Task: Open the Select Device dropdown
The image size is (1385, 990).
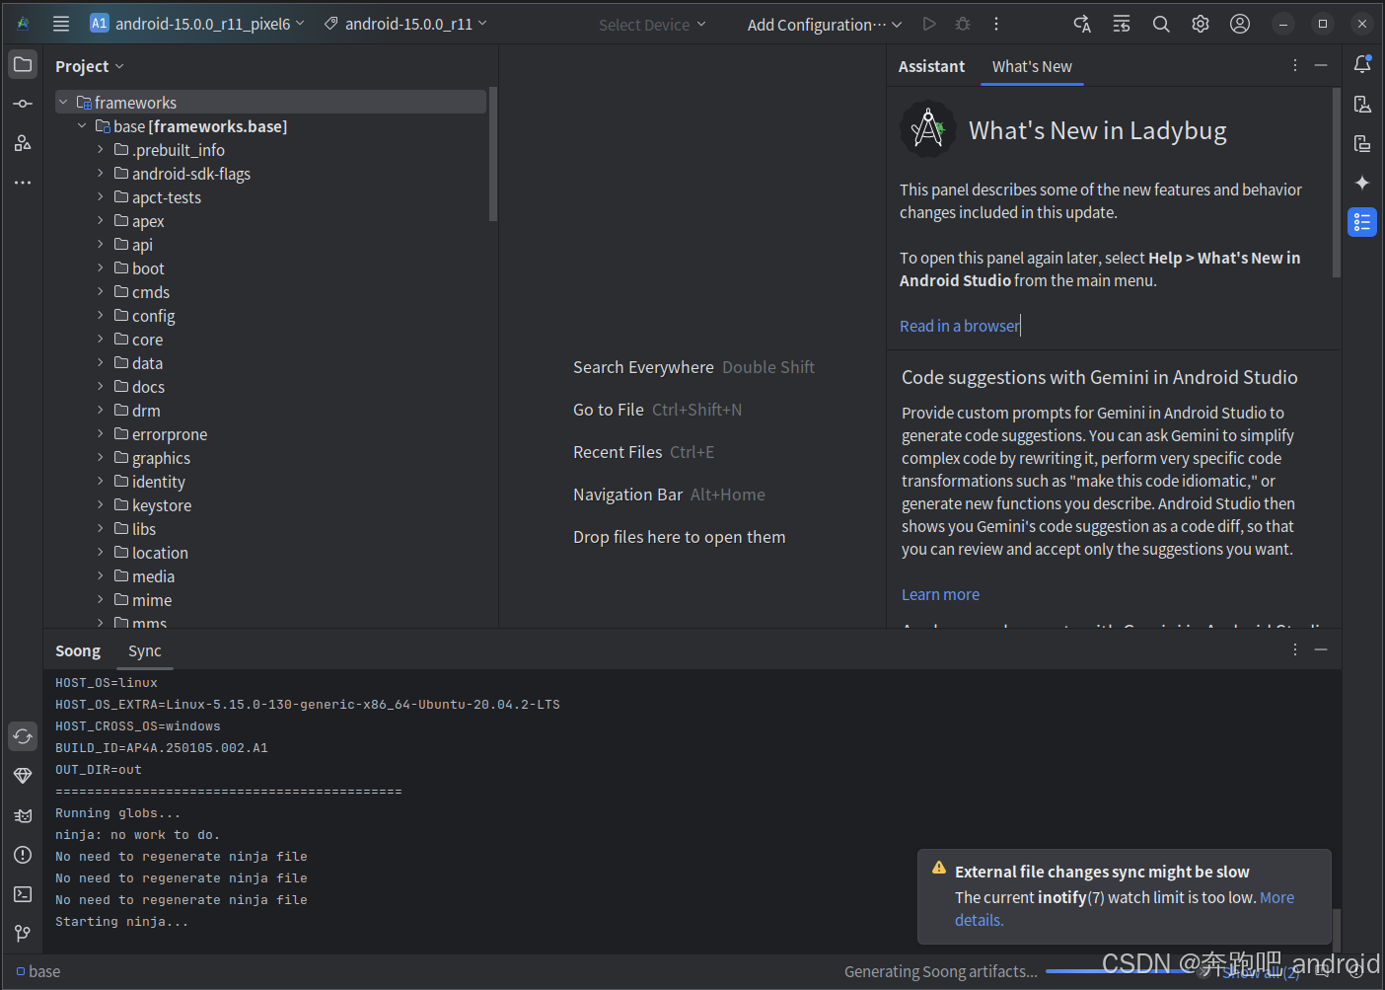Action: [651, 24]
